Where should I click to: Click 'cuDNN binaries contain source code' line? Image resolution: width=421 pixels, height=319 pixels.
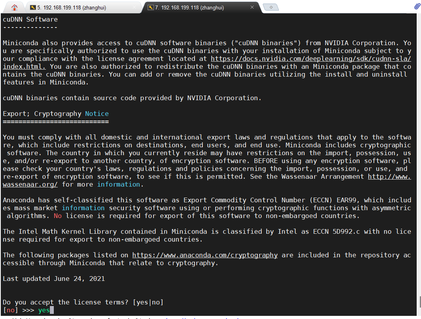pos(132,98)
